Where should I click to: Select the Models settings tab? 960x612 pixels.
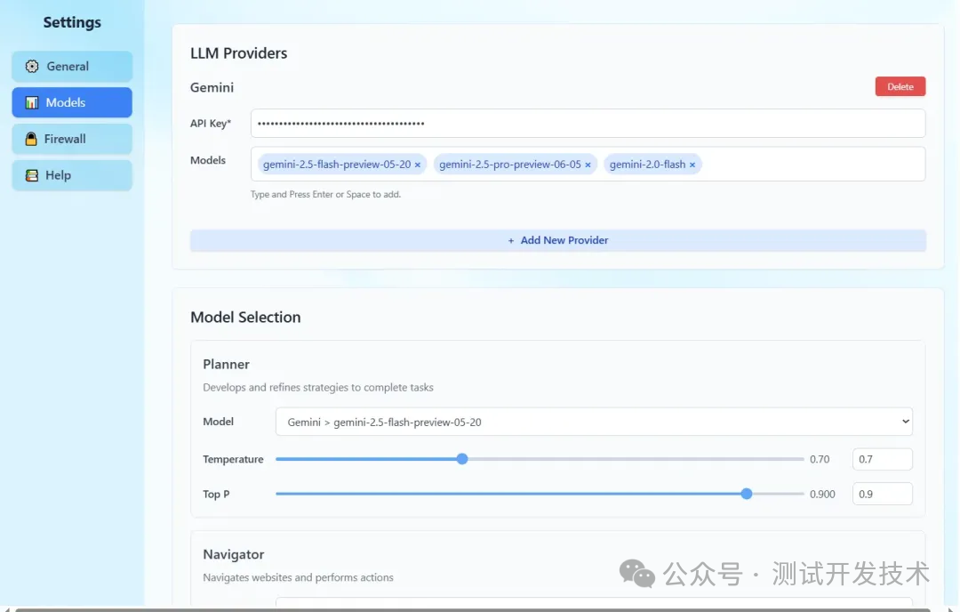tap(72, 102)
